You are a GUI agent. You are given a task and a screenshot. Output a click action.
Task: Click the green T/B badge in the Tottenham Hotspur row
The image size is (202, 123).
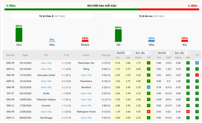[149, 99]
